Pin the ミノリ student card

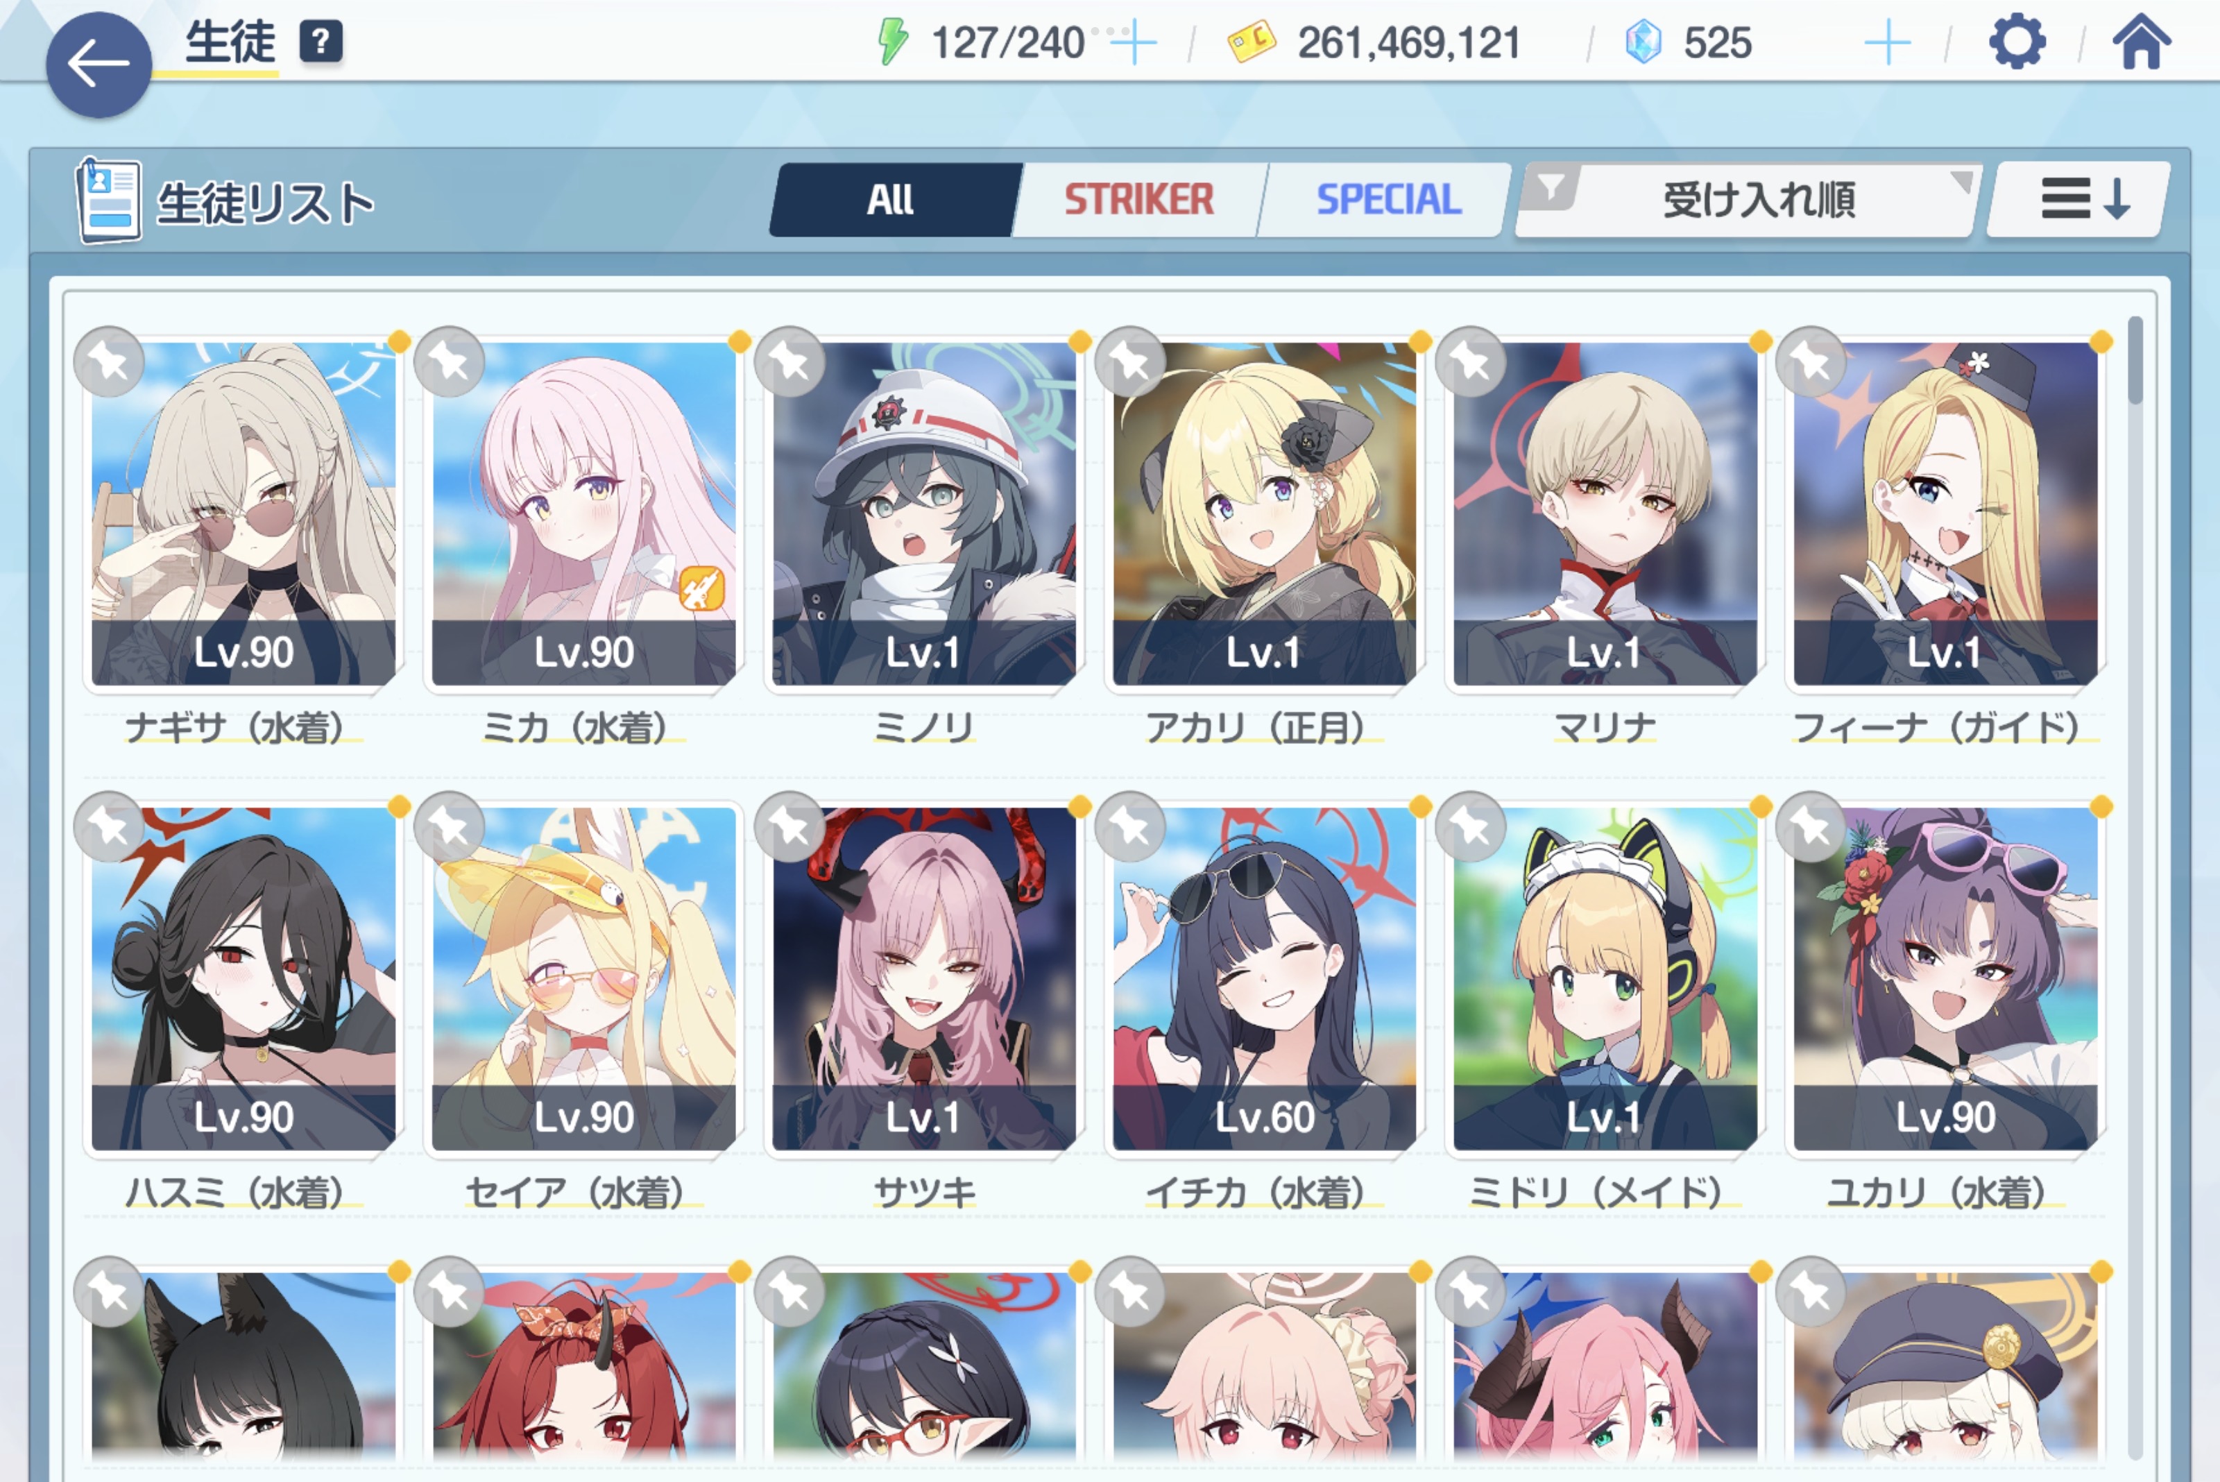(x=790, y=362)
